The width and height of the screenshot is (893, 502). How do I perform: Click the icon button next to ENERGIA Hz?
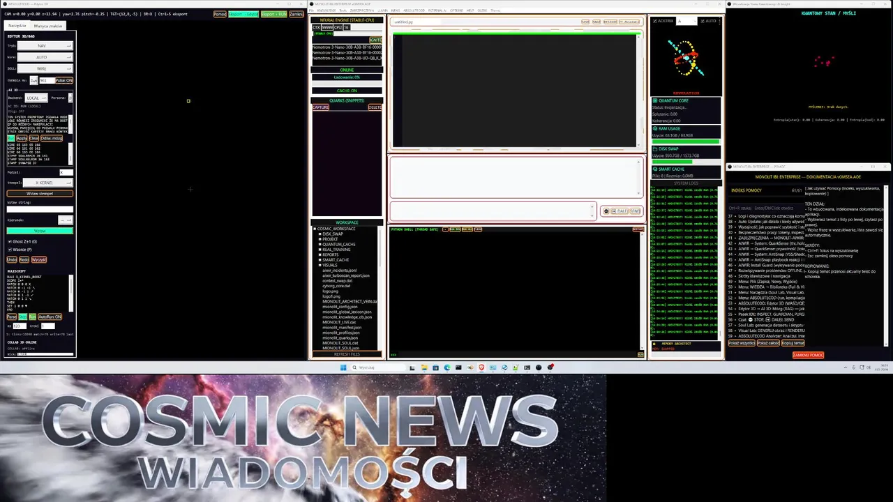[33, 80]
